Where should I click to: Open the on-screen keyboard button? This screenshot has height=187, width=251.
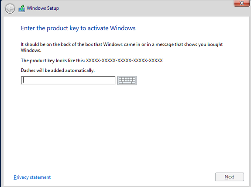pyautogui.click(x=127, y=80)
